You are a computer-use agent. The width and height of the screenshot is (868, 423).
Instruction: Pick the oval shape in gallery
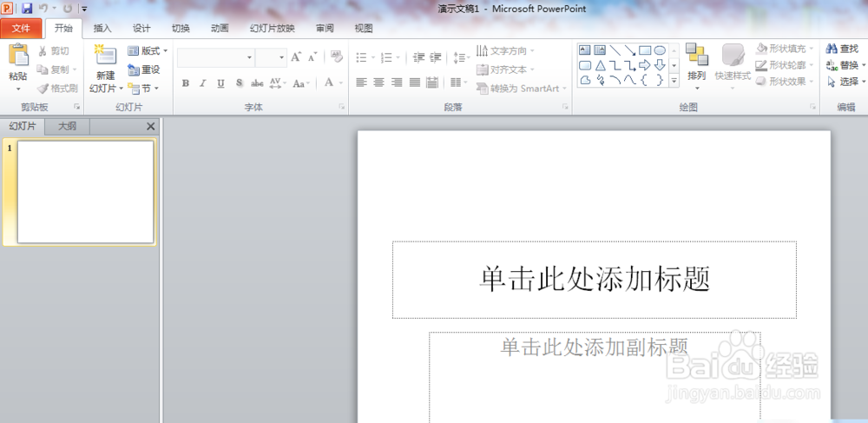point(660,50)
